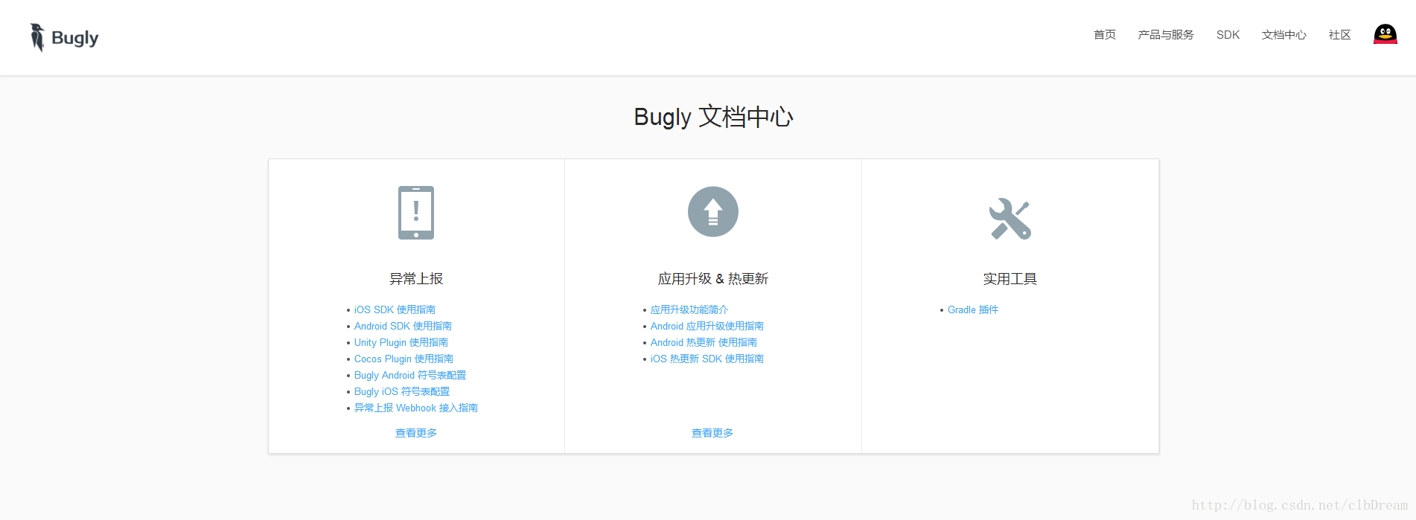The image size is (1416, 520).
Task: Click the 实用工具 section heading
Action: pyautogui.click(x=1010, y=279)
